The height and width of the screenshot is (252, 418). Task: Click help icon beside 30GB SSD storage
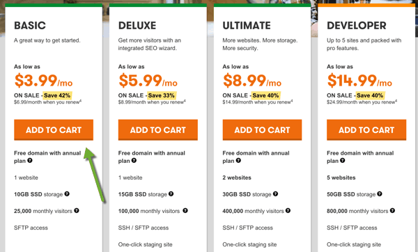click(275, 194)
